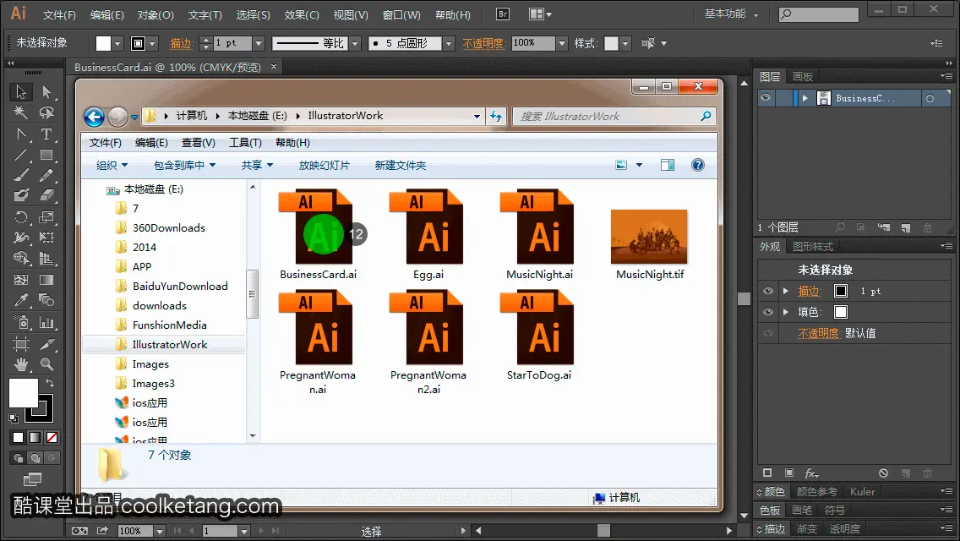This screenshot has width=960, height=541.
Task: Select the Gradient tool
Action: point(46,280)
